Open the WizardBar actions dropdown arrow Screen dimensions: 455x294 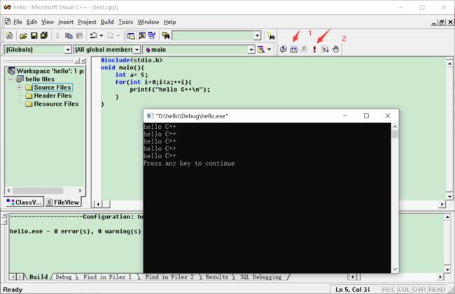[269, 50]
